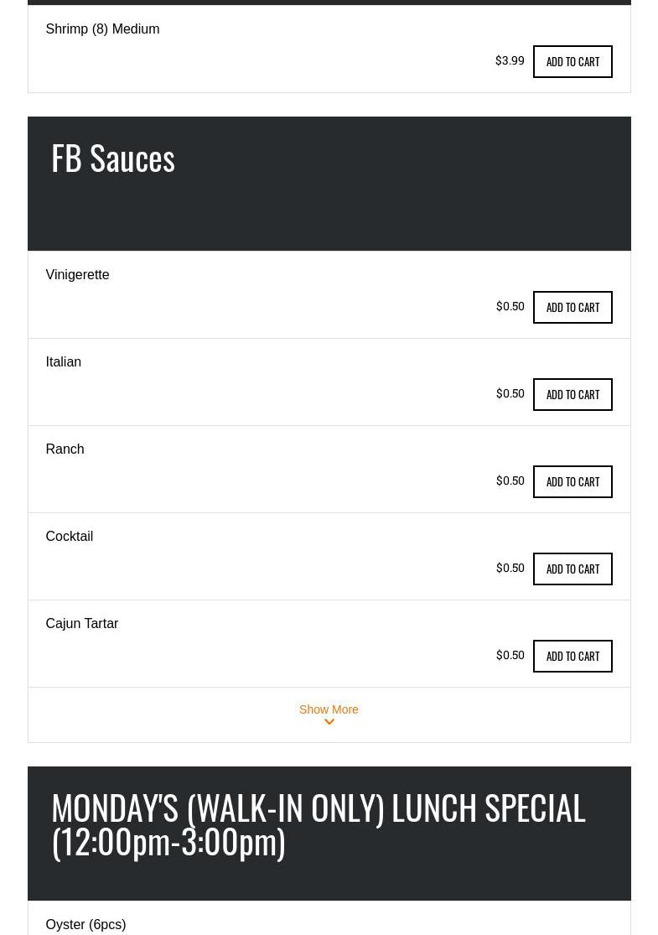Viewport: 658px width, 935px height.
Task: Add Ranch sauce to cart
Action: [x=573, y=481]
